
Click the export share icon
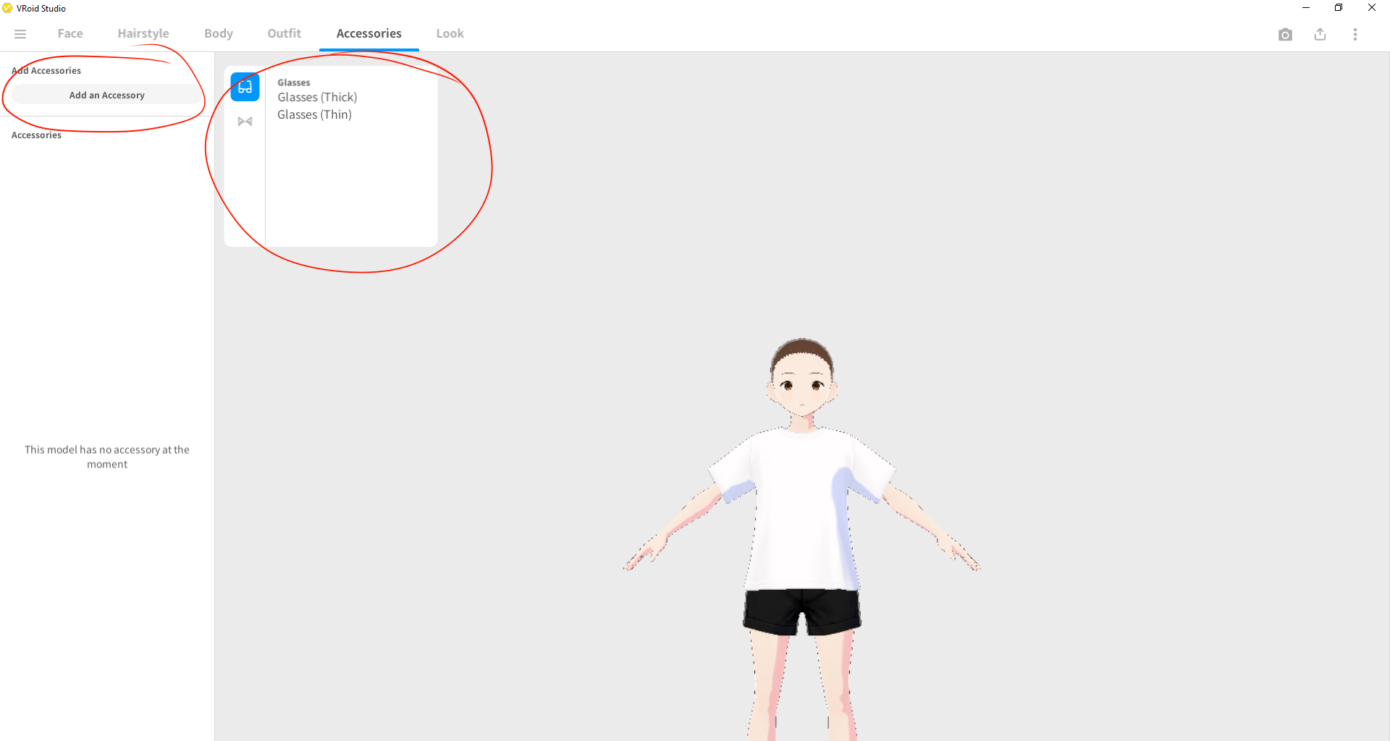(x=1320, y=34)
